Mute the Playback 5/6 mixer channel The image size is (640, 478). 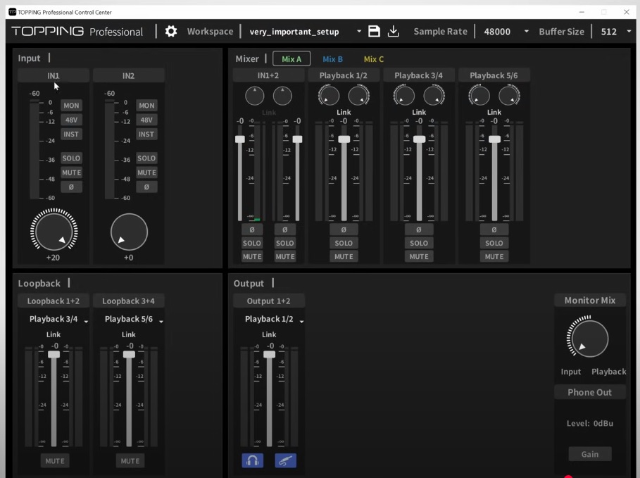(494, 256)
